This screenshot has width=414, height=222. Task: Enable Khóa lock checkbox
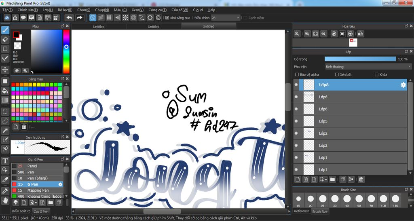point(376,75)
